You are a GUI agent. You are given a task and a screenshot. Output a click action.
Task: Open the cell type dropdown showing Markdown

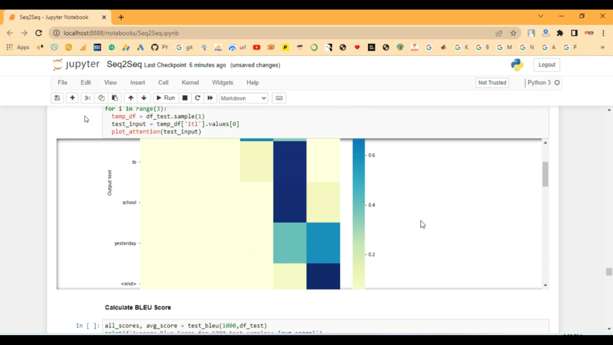pyautogui.click(x=243, y=98)
